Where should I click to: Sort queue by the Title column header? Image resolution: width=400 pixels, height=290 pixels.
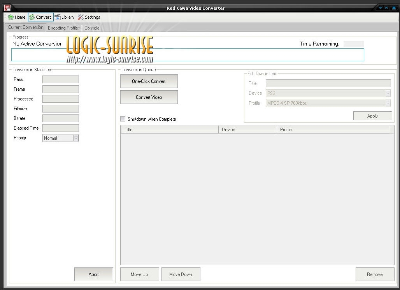coord(170,129)
